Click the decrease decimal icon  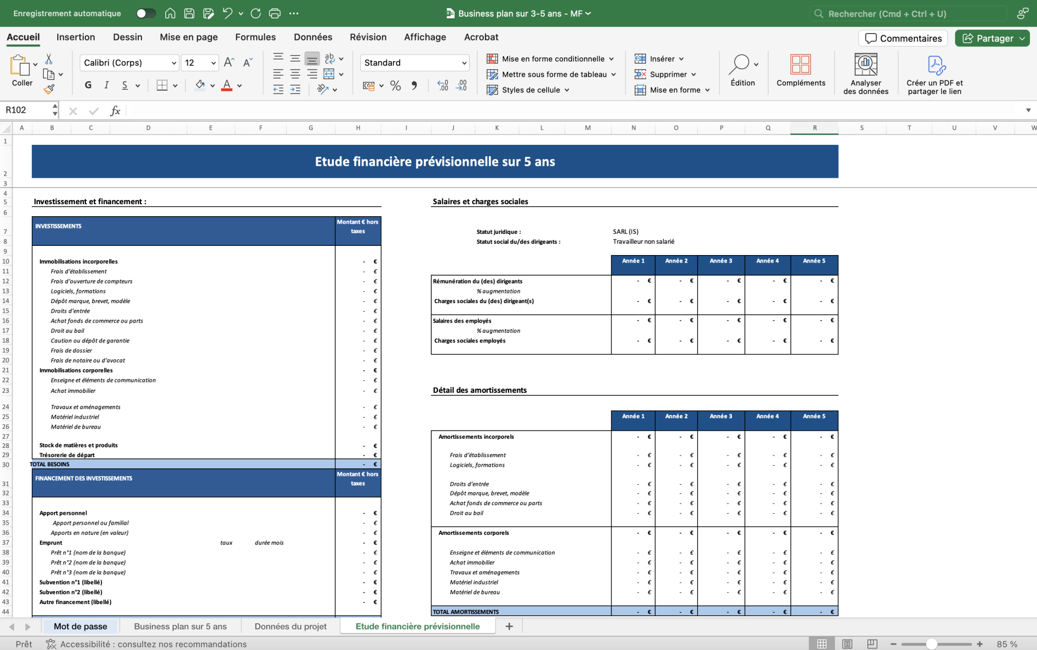point(462,85)
